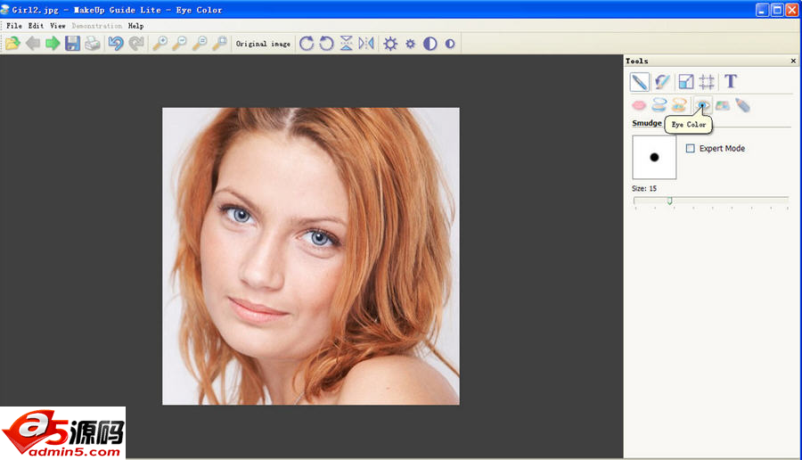The image size is (802, 460).
Task: Print the image via the printer icon
Action: point(93,44)
